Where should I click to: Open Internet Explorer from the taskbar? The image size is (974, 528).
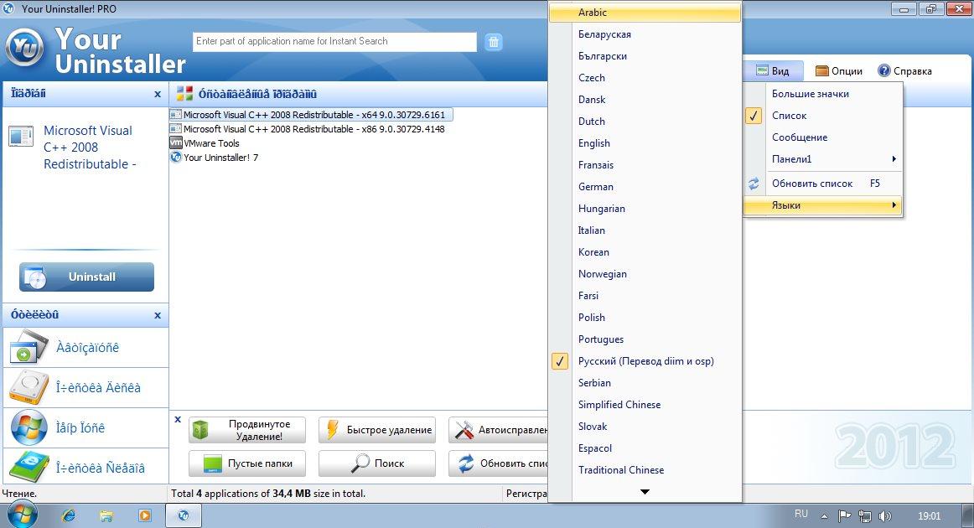coord(69,515)
